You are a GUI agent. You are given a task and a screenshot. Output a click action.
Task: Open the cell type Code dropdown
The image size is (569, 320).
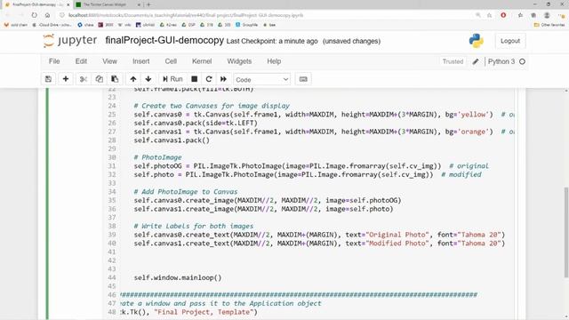pyautogui.click(x=261, y=79)
